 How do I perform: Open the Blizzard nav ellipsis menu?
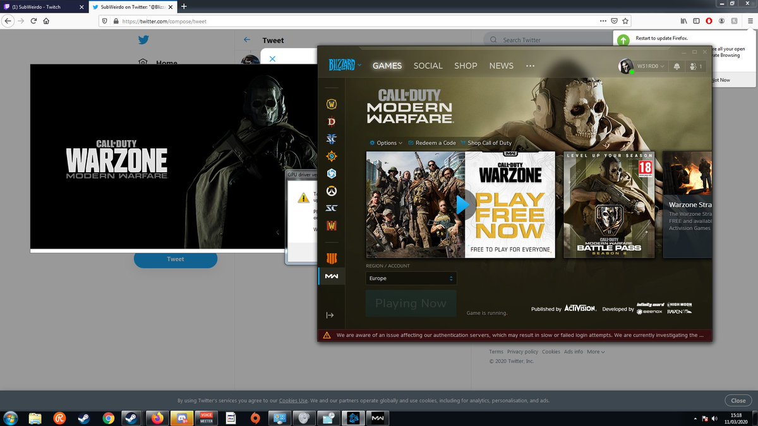click(x=530, y=66)
